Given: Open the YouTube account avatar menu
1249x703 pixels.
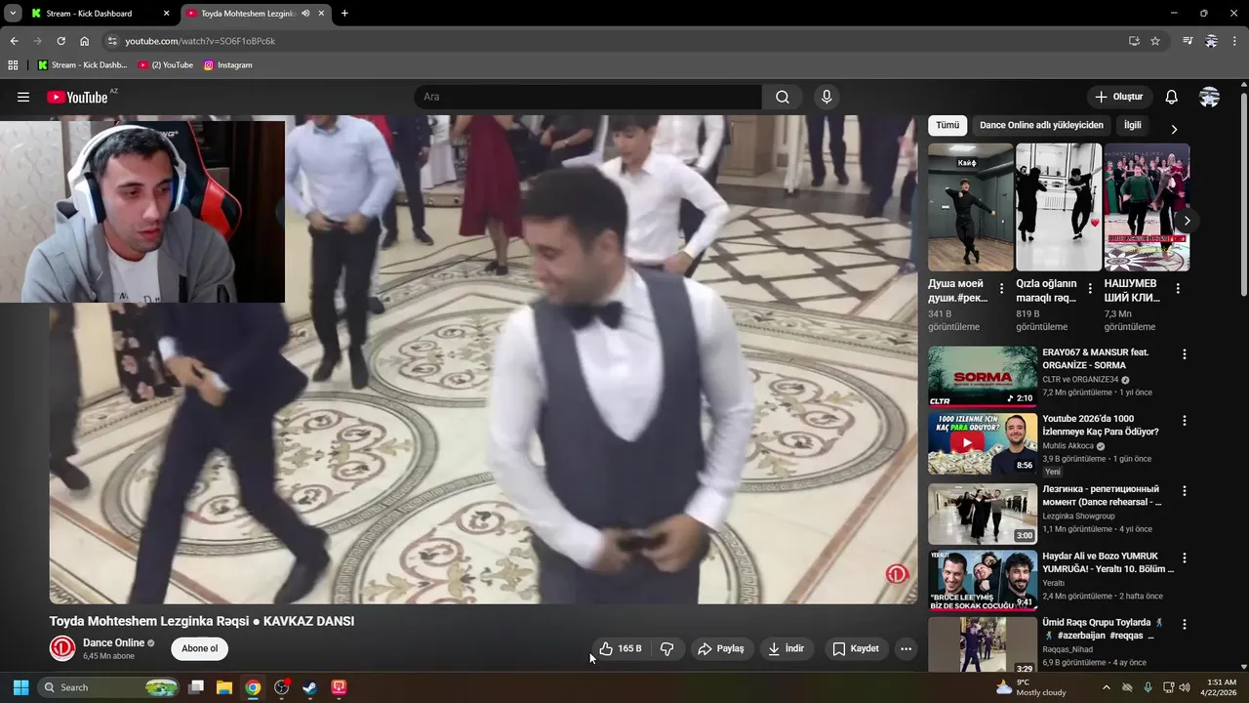Looking at the screenshot, I should [x=1209, y=97].
